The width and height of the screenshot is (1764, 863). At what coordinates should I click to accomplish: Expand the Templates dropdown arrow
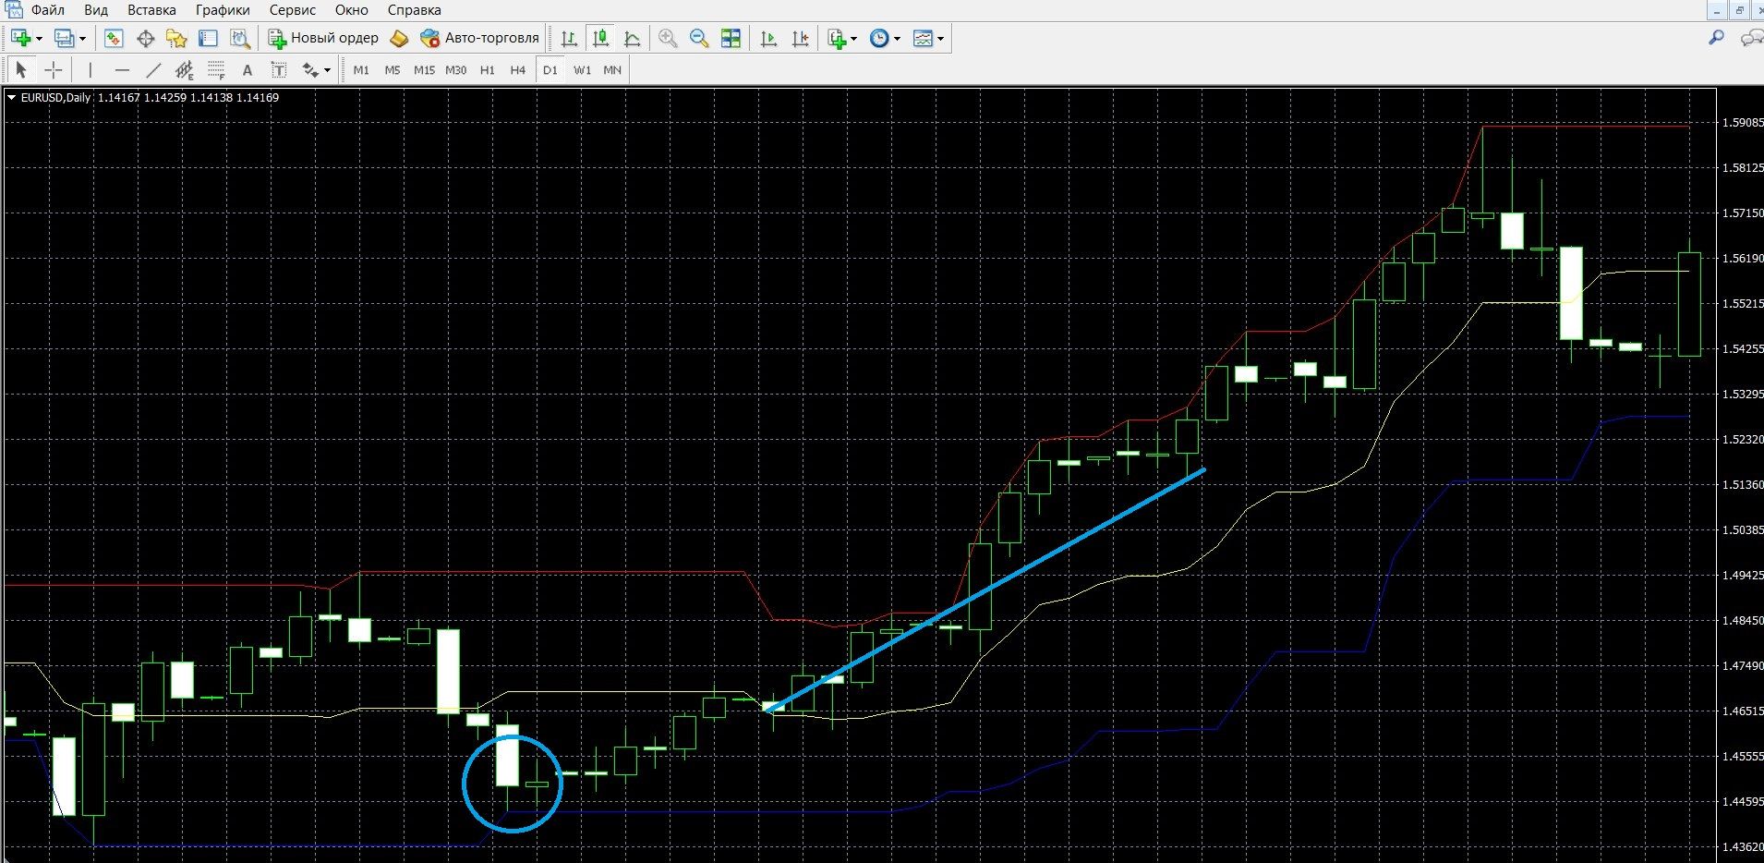click(940, 38)
